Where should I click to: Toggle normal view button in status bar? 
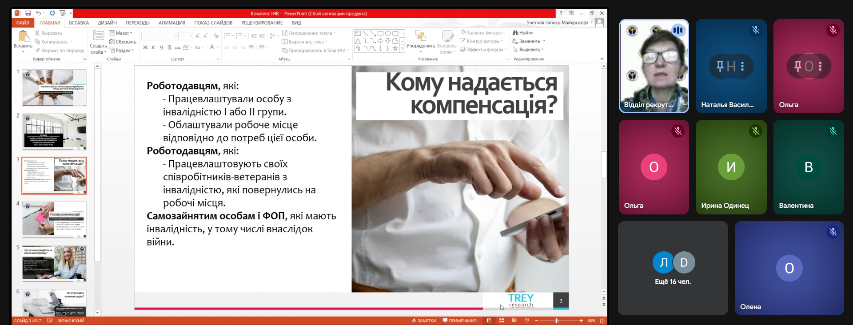[x=489, y=321]
